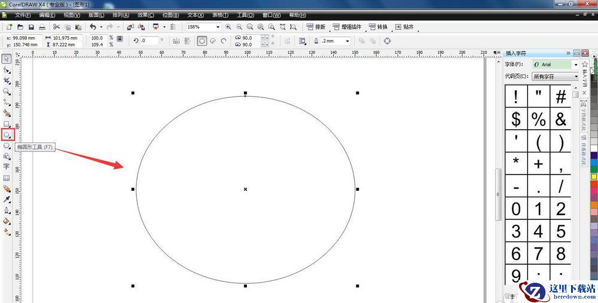Select the Fill bucket tool
This screenshot has height=303, width=598.
(7, 221)
